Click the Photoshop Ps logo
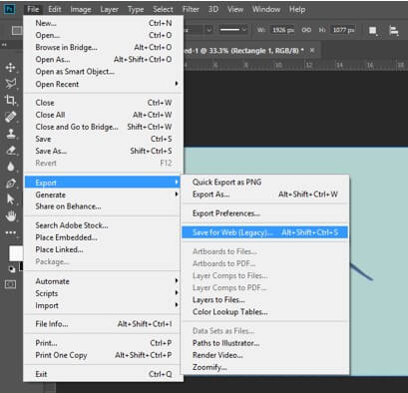 click(x=10, y=9)
